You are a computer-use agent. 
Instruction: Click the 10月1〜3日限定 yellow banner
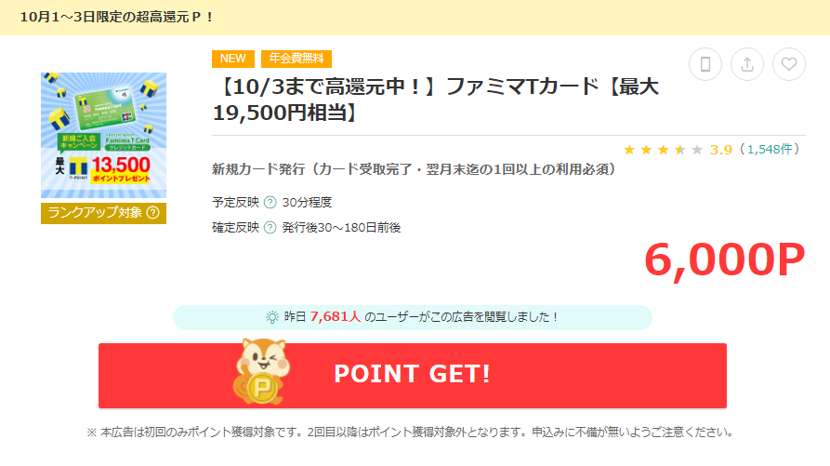pyautogui.click(x=415, y=18)
